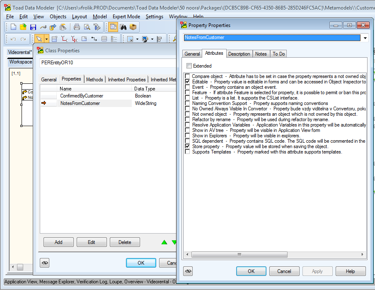
Task: Click the Redo arrow icon
Action: coord(23,39)
